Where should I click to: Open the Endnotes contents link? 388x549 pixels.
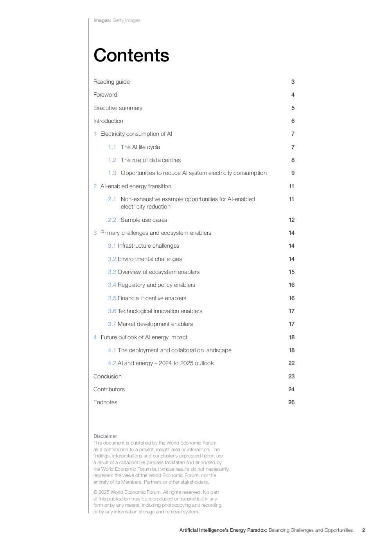105,402
